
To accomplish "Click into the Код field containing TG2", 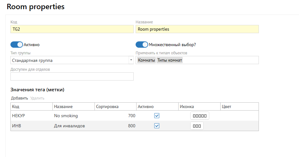I will (x=72, y=29).
